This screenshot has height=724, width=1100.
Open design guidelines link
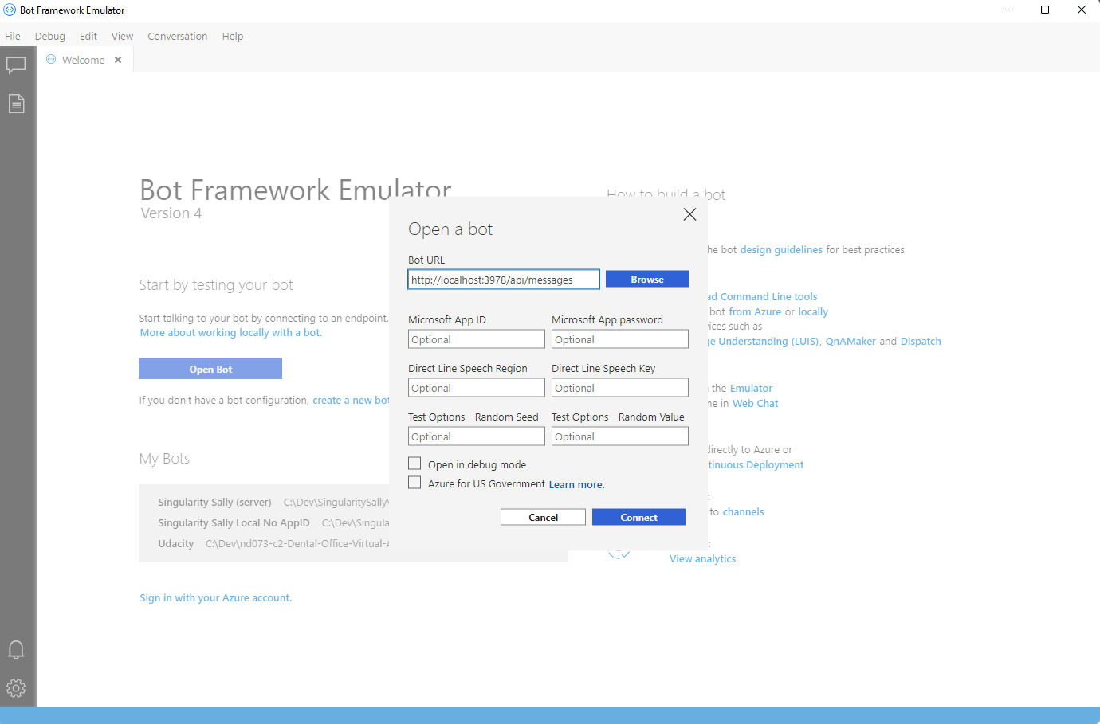[781, 249]
